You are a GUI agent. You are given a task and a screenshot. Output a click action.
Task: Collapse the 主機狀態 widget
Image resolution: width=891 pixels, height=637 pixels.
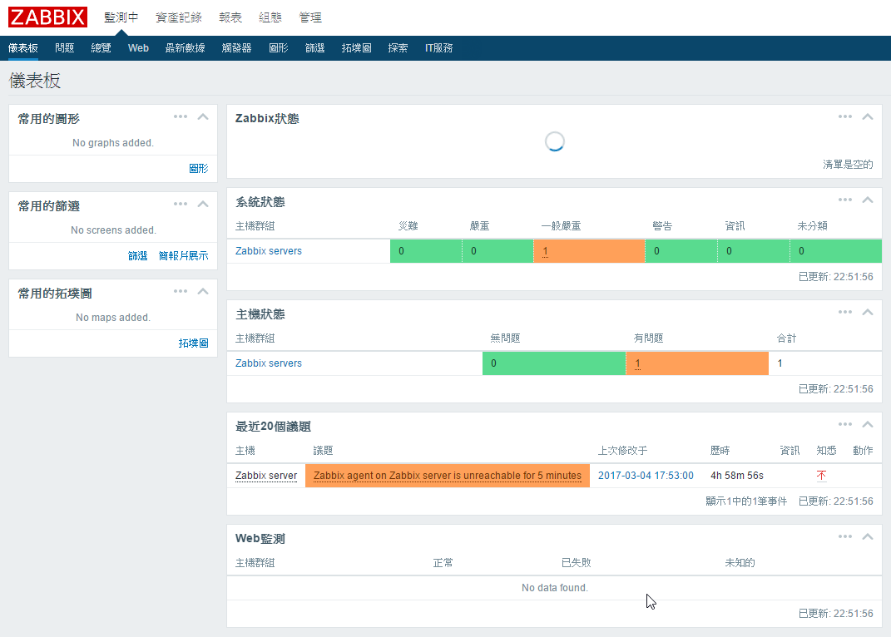coord(868,312)
